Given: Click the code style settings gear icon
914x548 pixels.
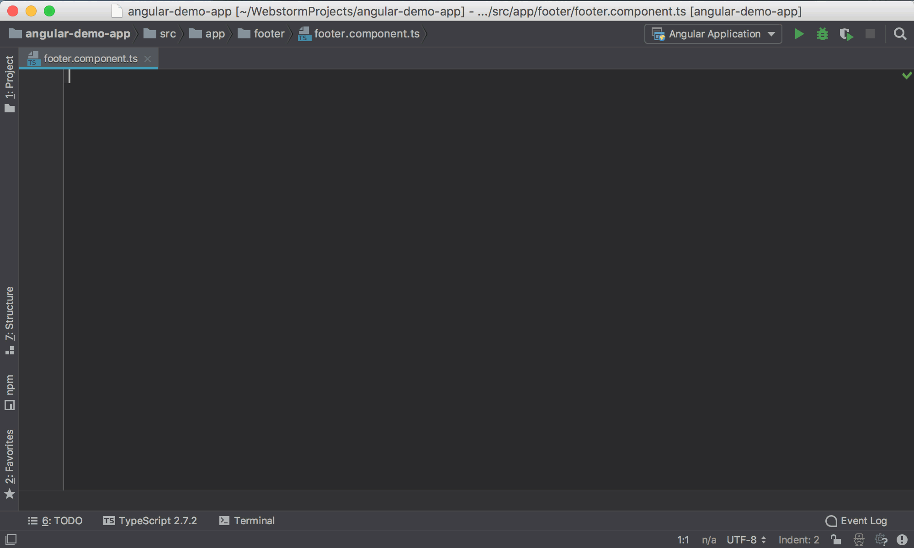Looking at the screenshot, I should pyautogui.click(x=881, y=540).
